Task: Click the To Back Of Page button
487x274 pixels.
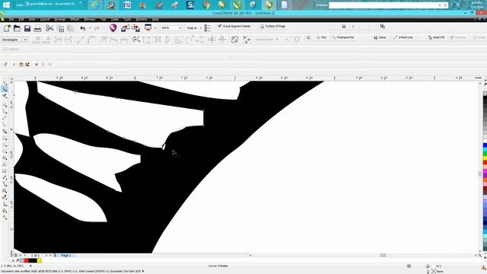Action: [272, 27]
